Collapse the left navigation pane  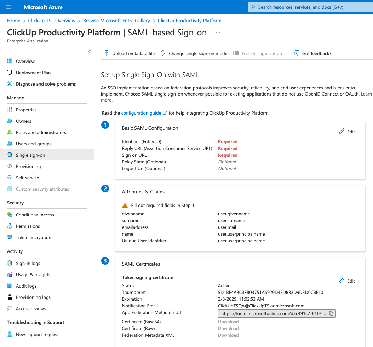[90, 51]
